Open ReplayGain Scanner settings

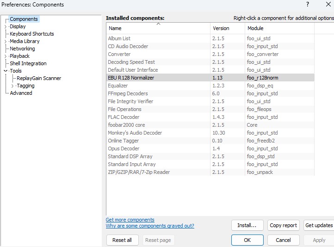tap(39, 78)
